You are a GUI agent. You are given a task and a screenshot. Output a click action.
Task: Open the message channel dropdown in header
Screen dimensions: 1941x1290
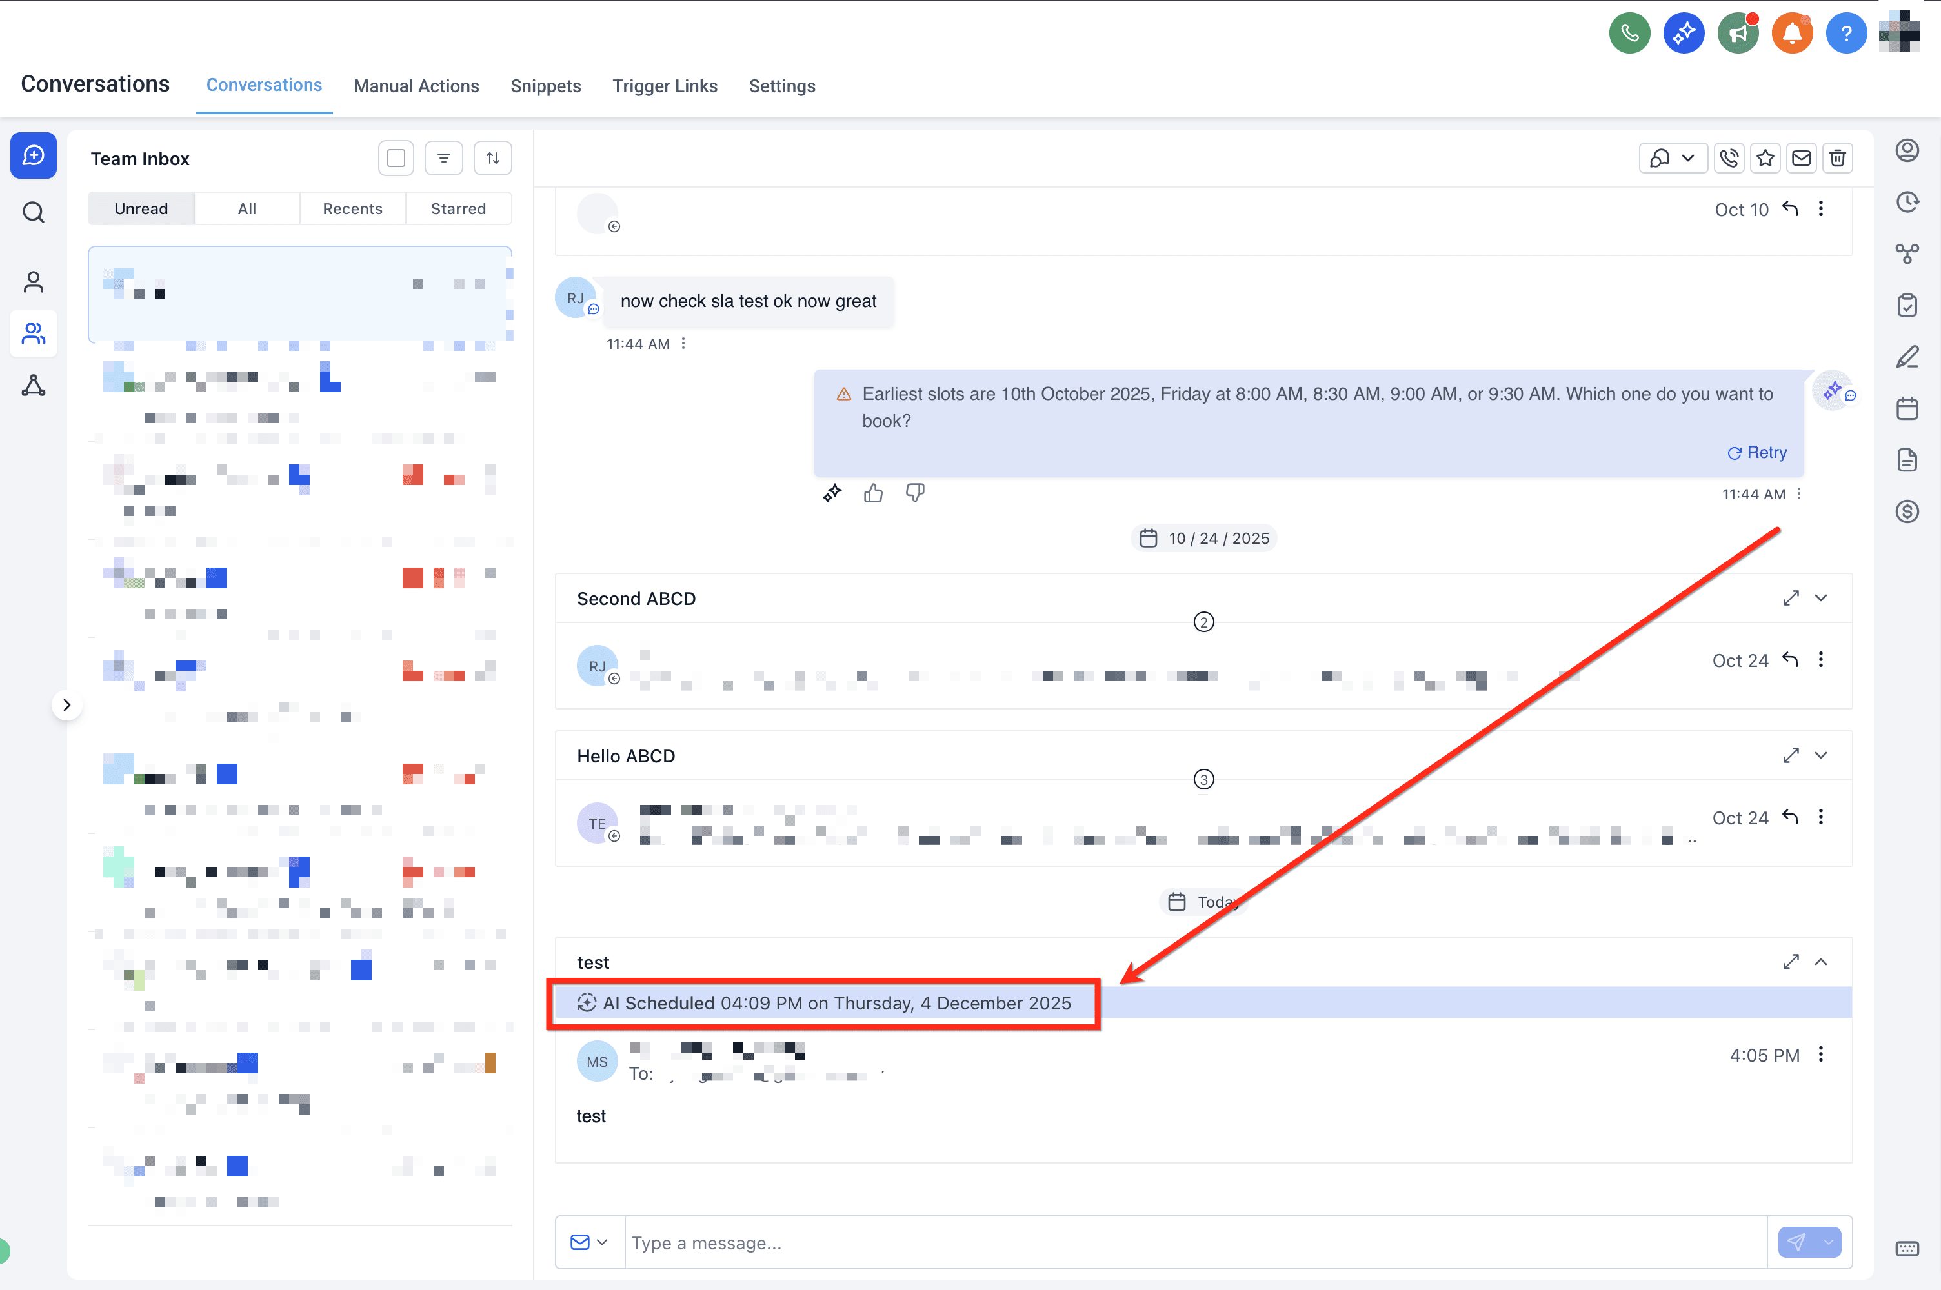click(1673, 158)
